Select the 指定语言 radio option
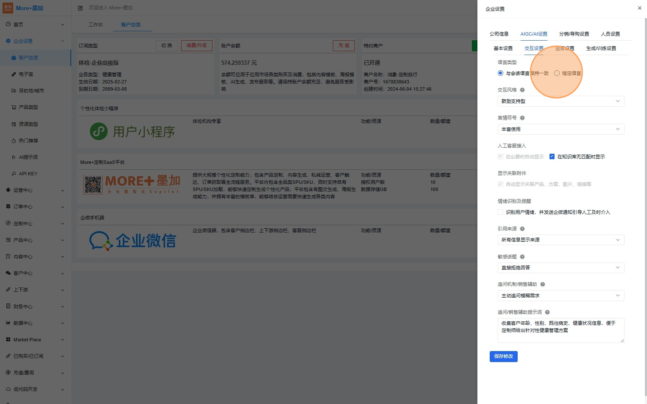This screenshot has height=404, width=647. pyautogui.click(x=557, y=73)
